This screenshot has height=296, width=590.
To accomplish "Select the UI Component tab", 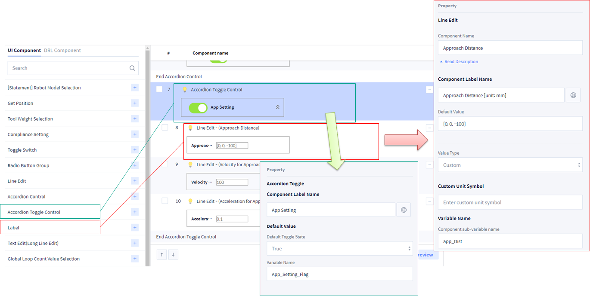I will (24, 50).
